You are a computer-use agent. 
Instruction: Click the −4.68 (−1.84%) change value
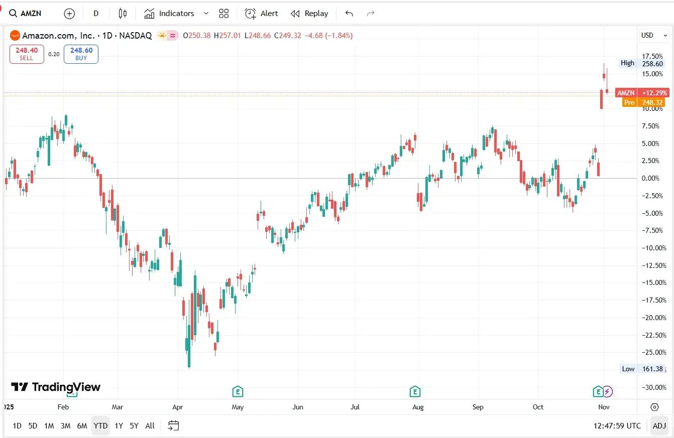(x=328, y=36)
